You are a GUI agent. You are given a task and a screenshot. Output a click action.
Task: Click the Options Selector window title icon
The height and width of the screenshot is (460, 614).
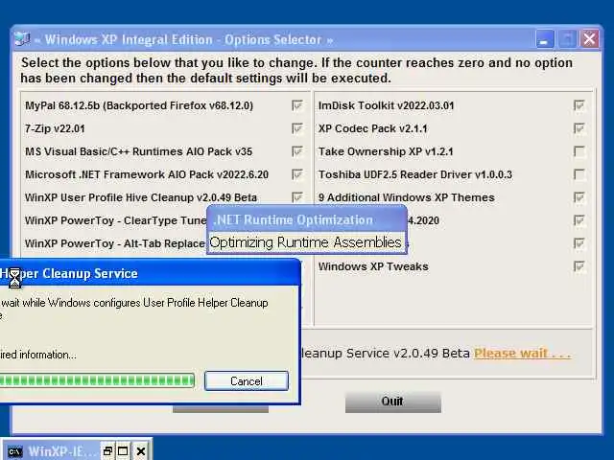[22, 39]
